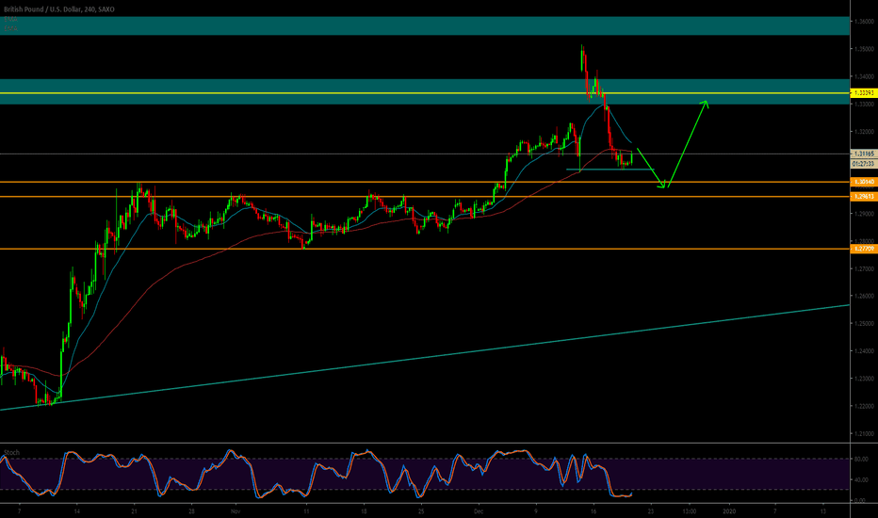Click the 80.00 level on Stoch scale
The width and height of the screenshot is (878, 518).
coord(860,460)
